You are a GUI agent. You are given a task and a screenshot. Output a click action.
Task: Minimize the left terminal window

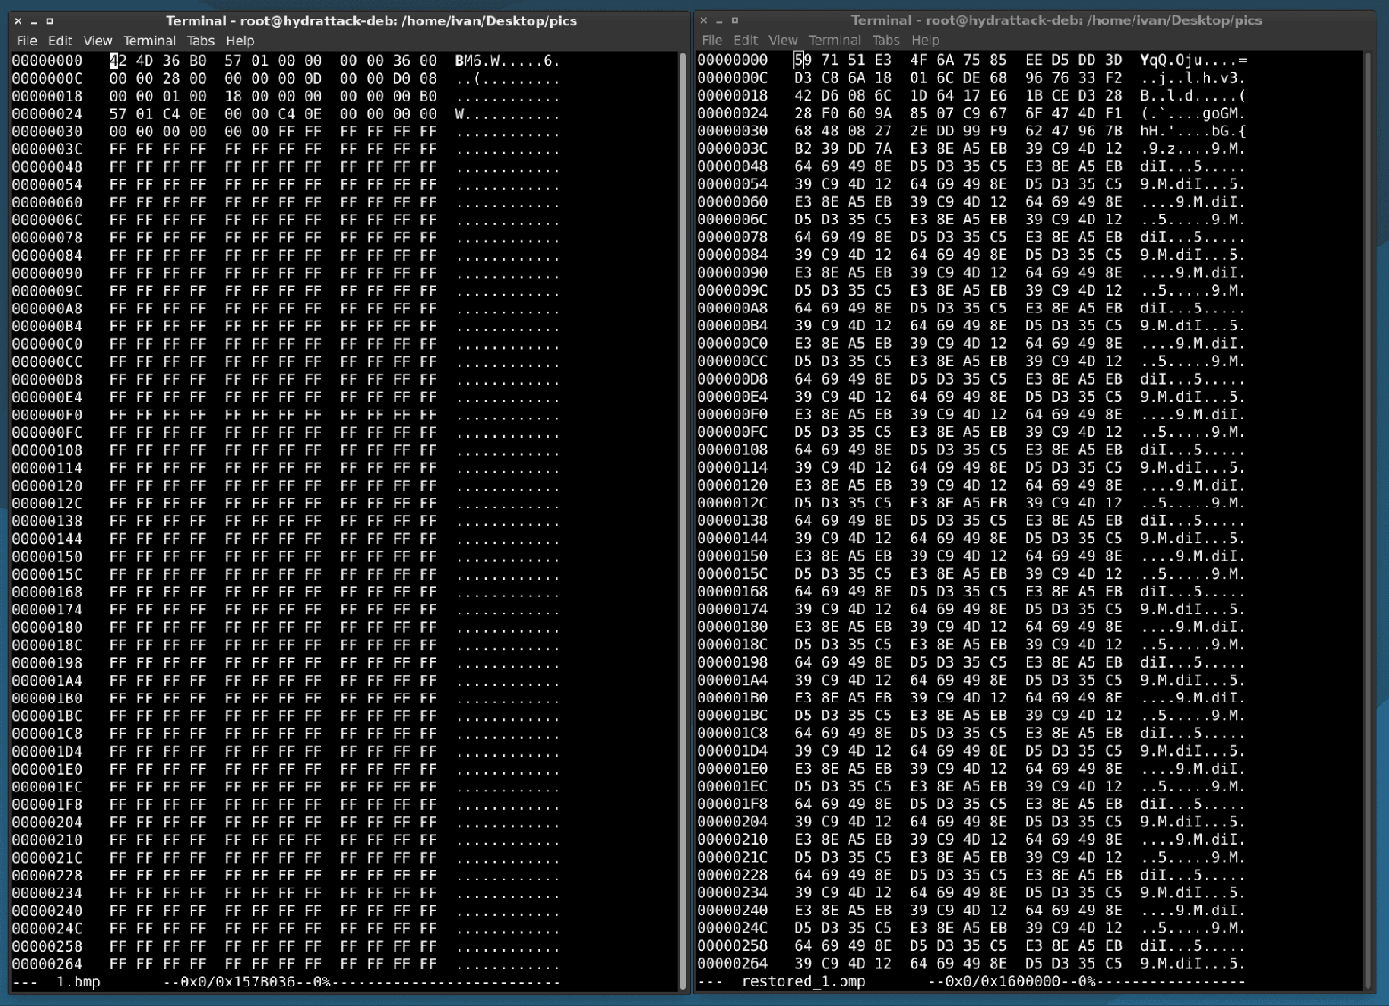34,20
